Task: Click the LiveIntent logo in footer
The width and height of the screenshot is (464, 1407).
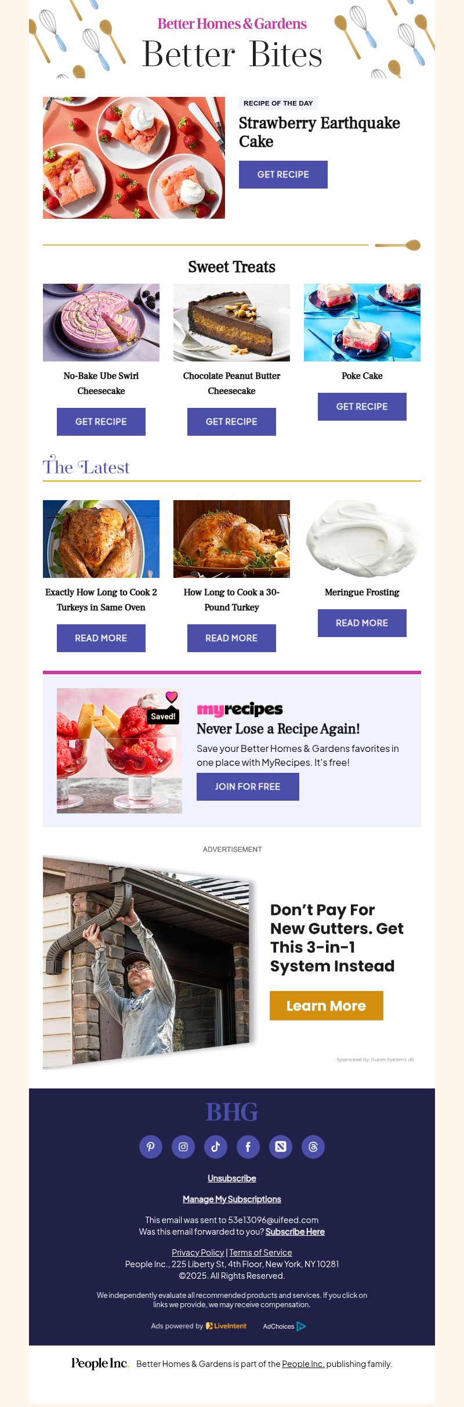Action: tap(226, 1326)
